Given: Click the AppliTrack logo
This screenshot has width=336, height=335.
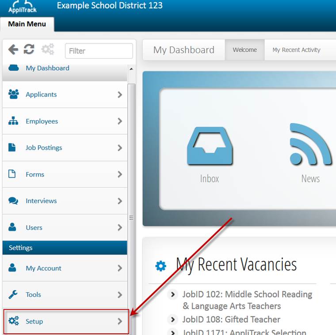Looking at the screenshot, I should [x=22, y=7].
